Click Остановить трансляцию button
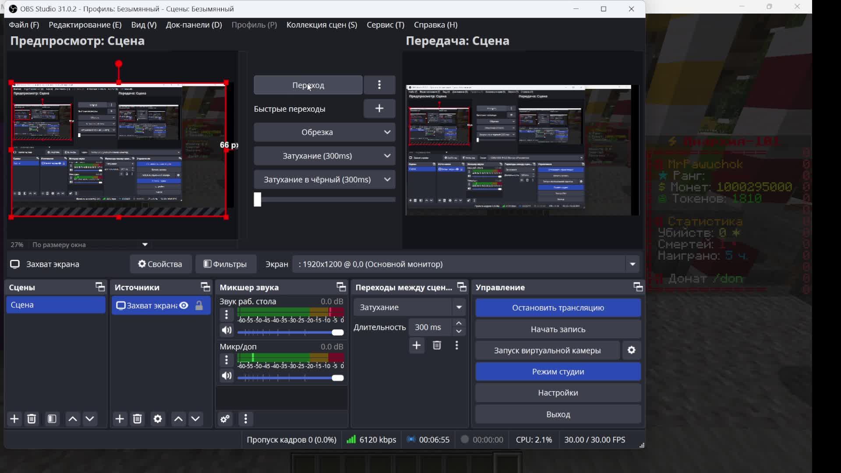Viewport: 841px width, 473px height. point(558,308)
